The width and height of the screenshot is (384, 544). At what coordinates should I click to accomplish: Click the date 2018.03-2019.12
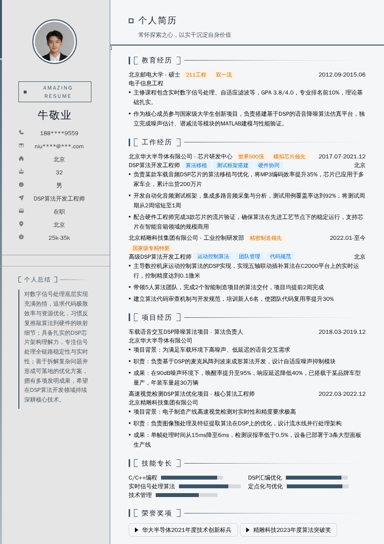click(342, 332)
